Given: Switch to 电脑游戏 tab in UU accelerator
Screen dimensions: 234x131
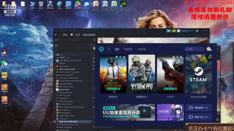Looking at the screenshot, I should pyautogui.click(x=128, y=49).
